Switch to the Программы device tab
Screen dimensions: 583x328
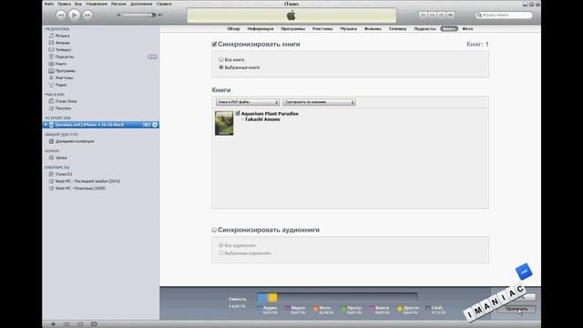[x=292, y=28]
